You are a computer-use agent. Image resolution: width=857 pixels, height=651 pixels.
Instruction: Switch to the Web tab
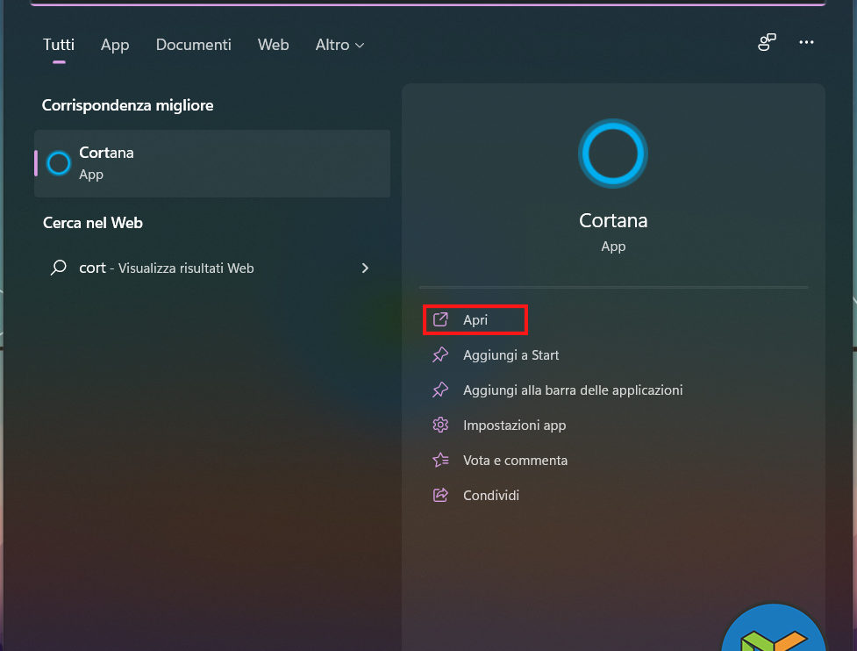(x=274, y=45)
